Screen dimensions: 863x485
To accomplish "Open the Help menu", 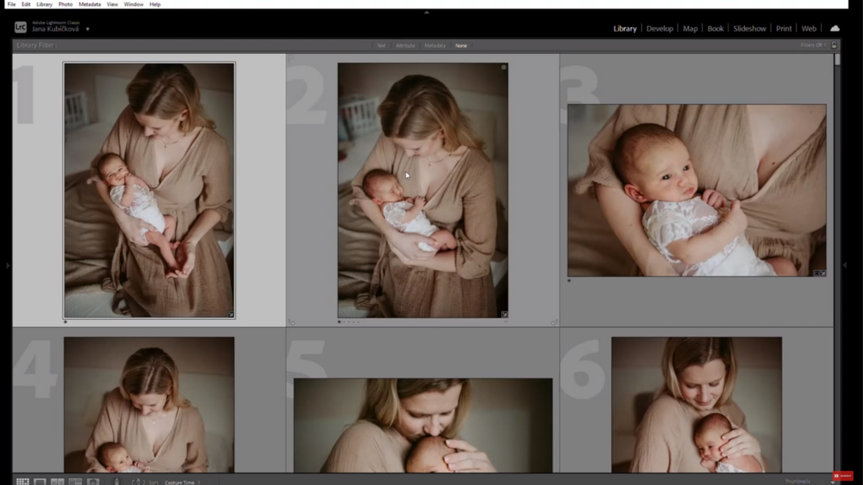I will 155,4.
